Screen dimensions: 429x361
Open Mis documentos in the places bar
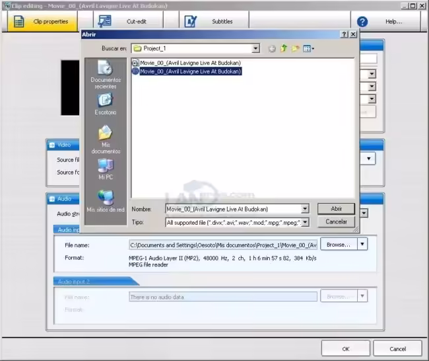pyautogui.click(x=106, y=140)
